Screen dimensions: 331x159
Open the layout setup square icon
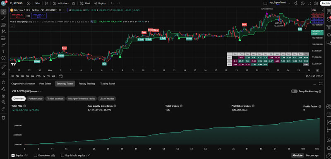(x=265, y=3)
